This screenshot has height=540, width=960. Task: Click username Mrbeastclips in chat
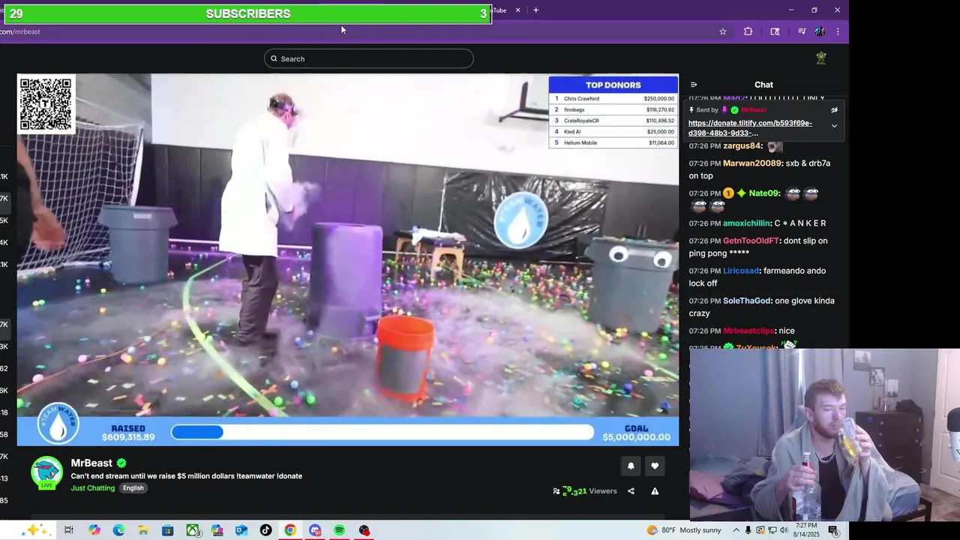[748, 331]
